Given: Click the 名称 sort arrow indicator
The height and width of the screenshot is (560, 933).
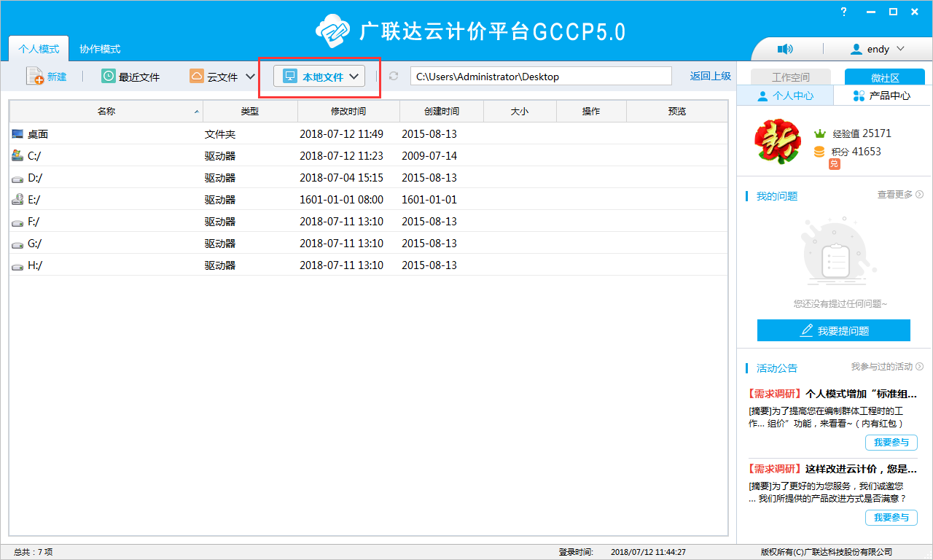Looking at the screenshot, I should (x=197, y=112).
